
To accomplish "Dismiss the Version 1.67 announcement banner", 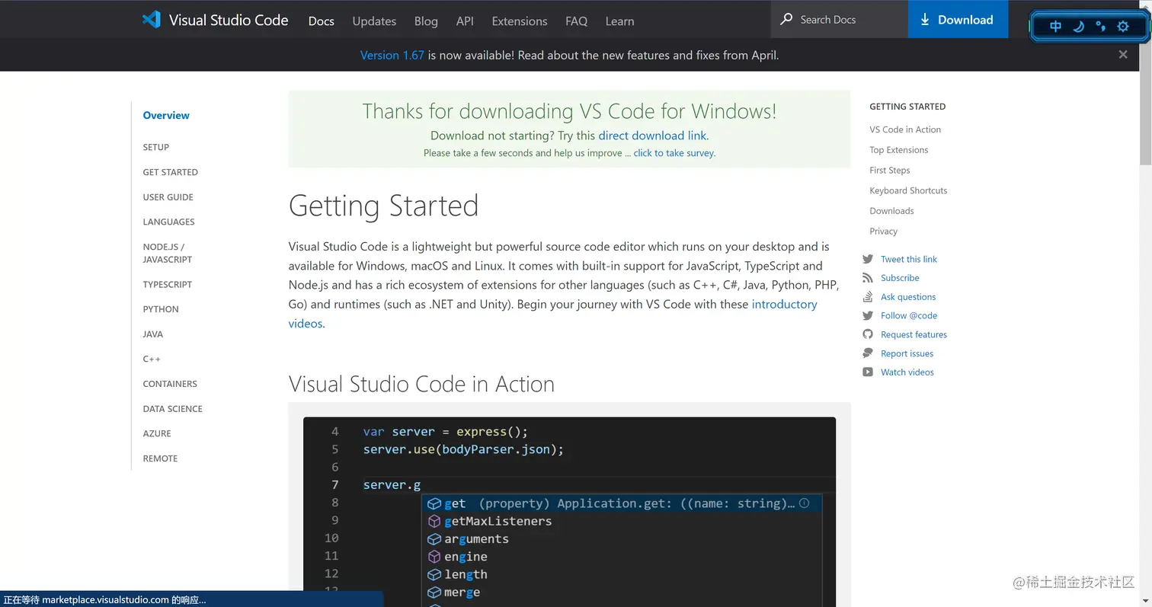I will click(1123, 54).
